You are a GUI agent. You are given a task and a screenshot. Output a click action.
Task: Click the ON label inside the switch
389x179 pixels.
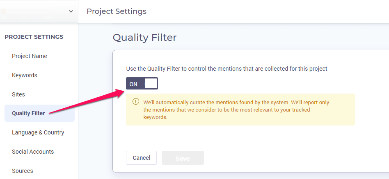133,84
